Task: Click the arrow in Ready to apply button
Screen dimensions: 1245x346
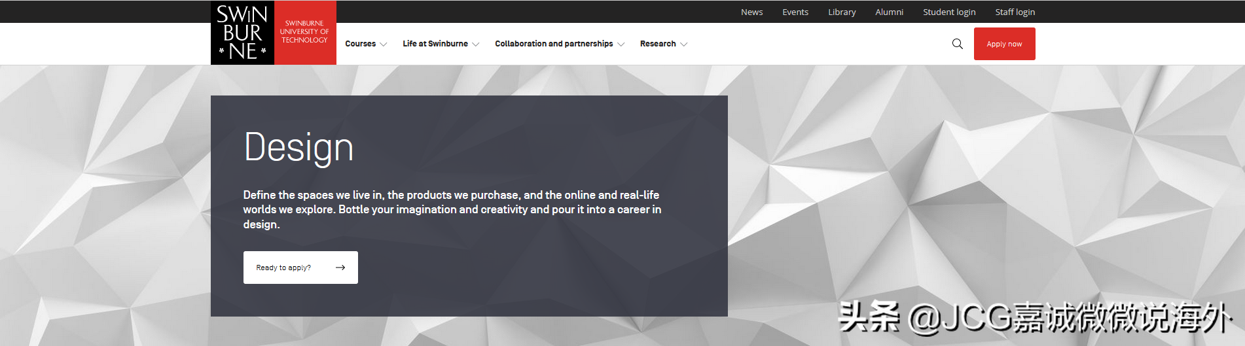Action: pos(340,268)
